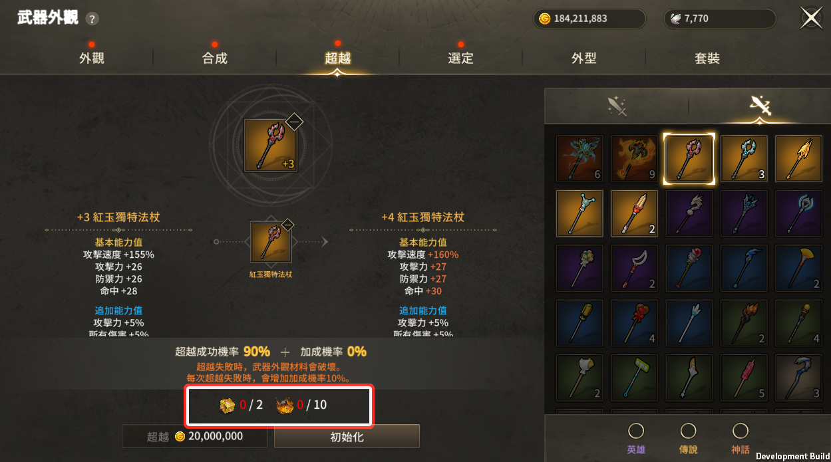The image size is (831, 462).
Task: Click the question mark help icon
Action: (x=92, y=19)
